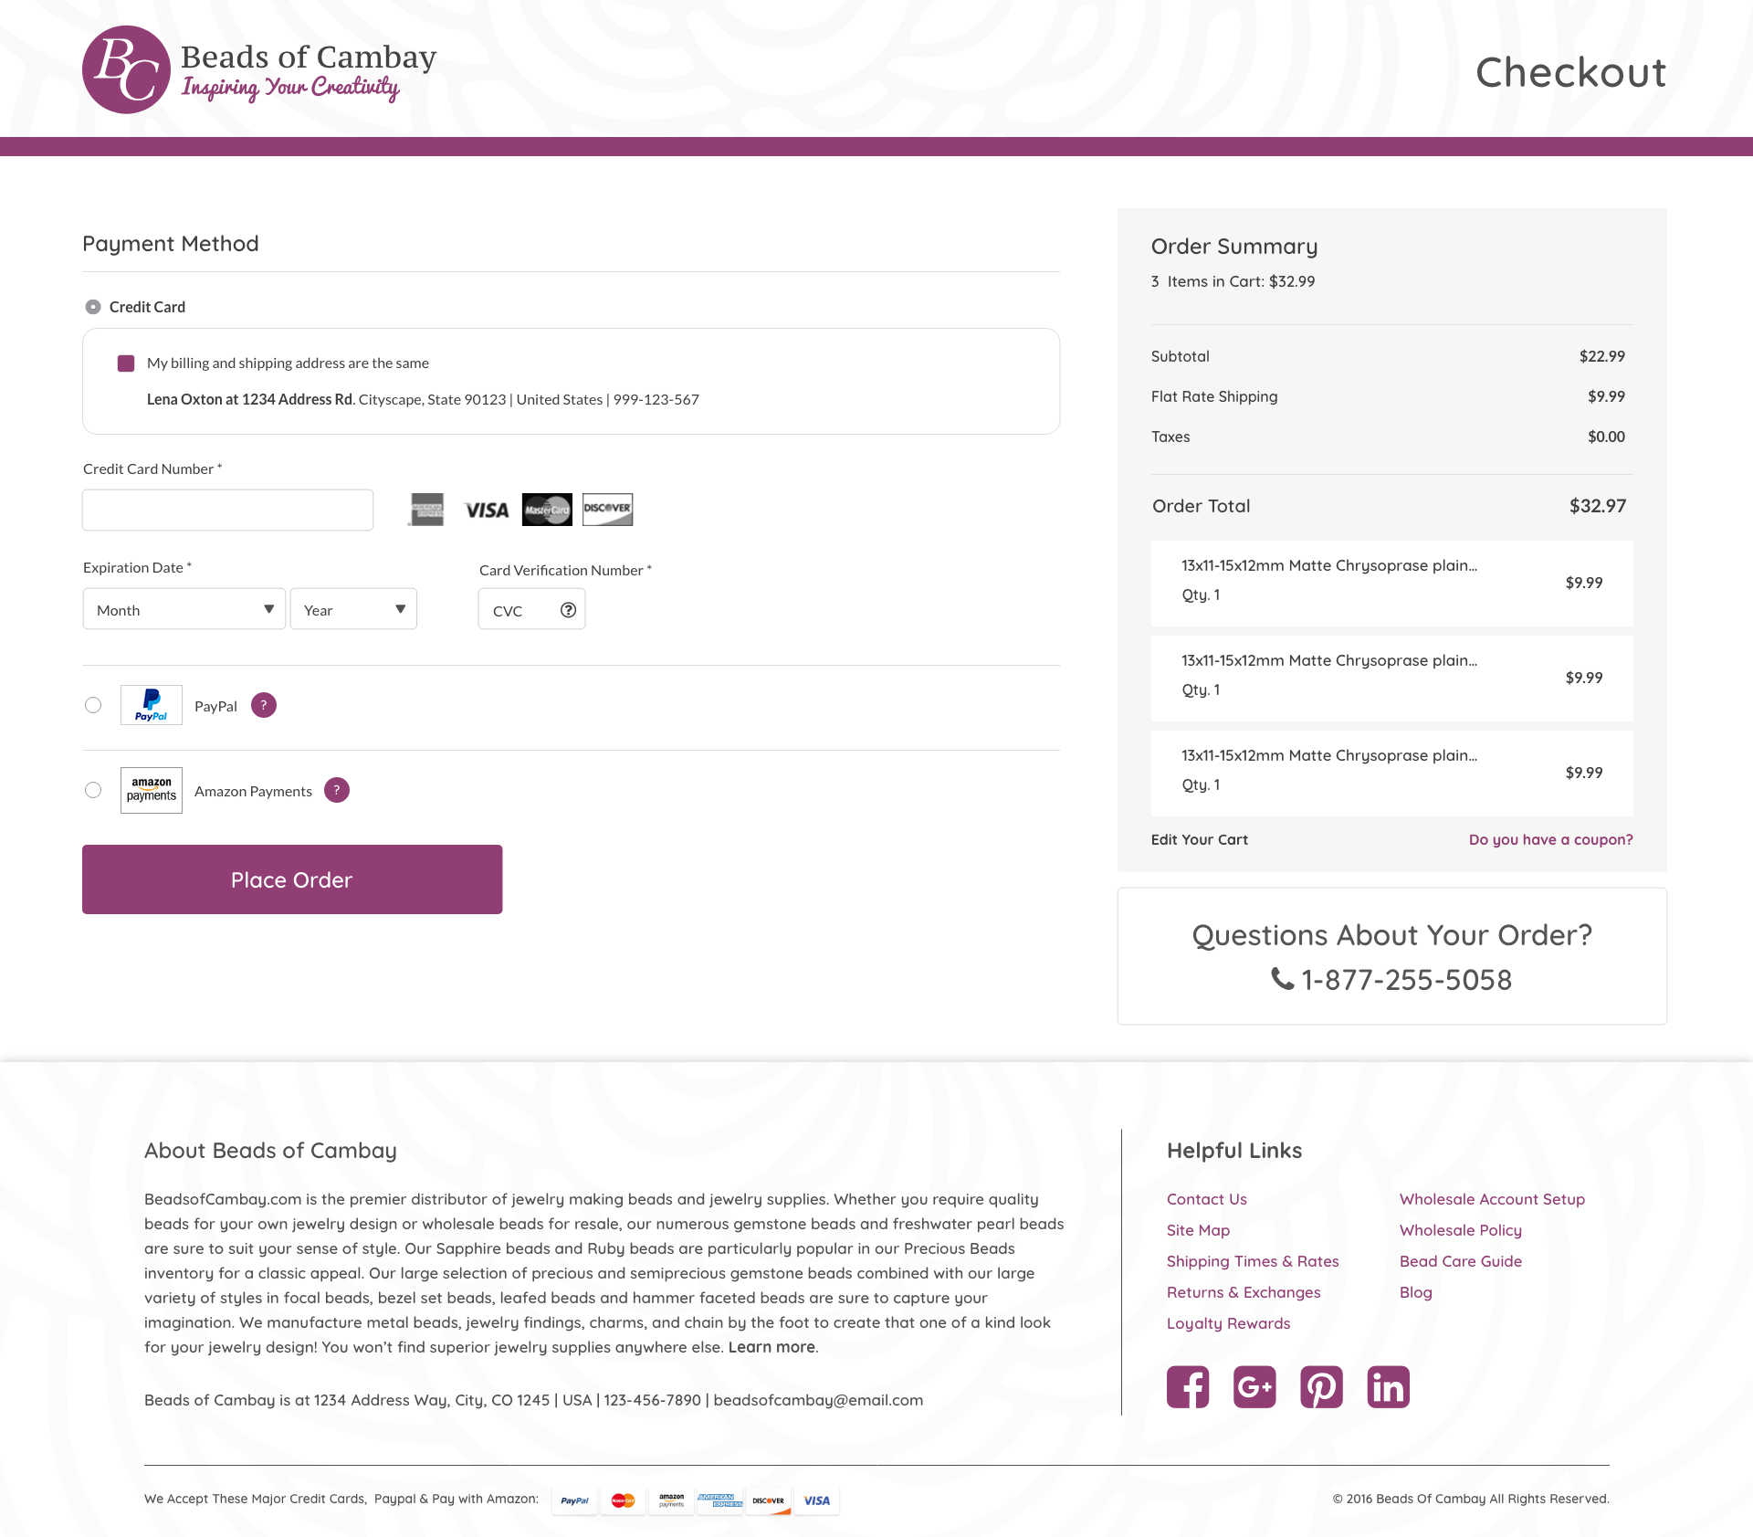The image size is (1753, 1537).
Task: Click the Place Order button
Action: (x=292, y=879)
